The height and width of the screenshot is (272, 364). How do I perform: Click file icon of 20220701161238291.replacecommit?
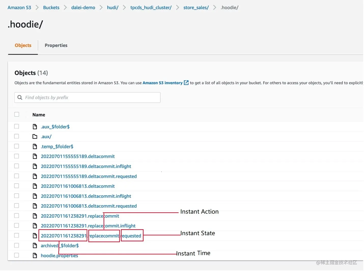pos(35,216)
